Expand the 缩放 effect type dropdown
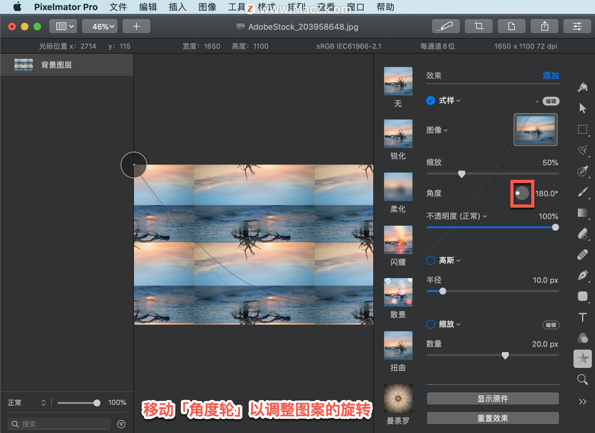595x433 pixels. pos(449,324)
